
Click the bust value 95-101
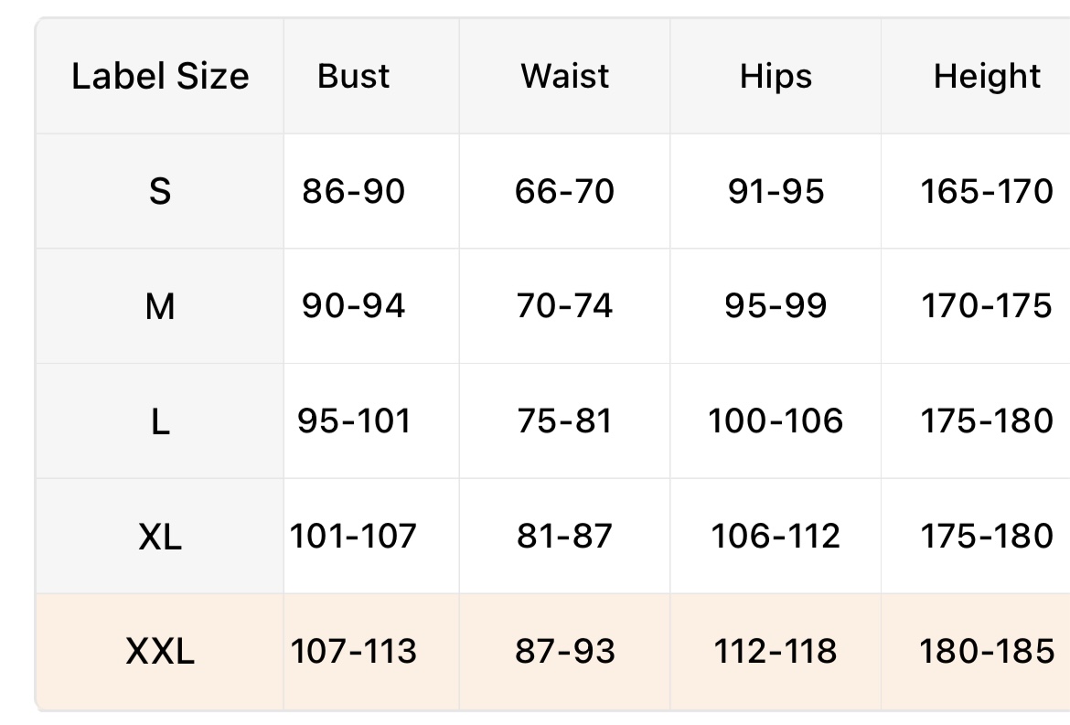(354, 421)
